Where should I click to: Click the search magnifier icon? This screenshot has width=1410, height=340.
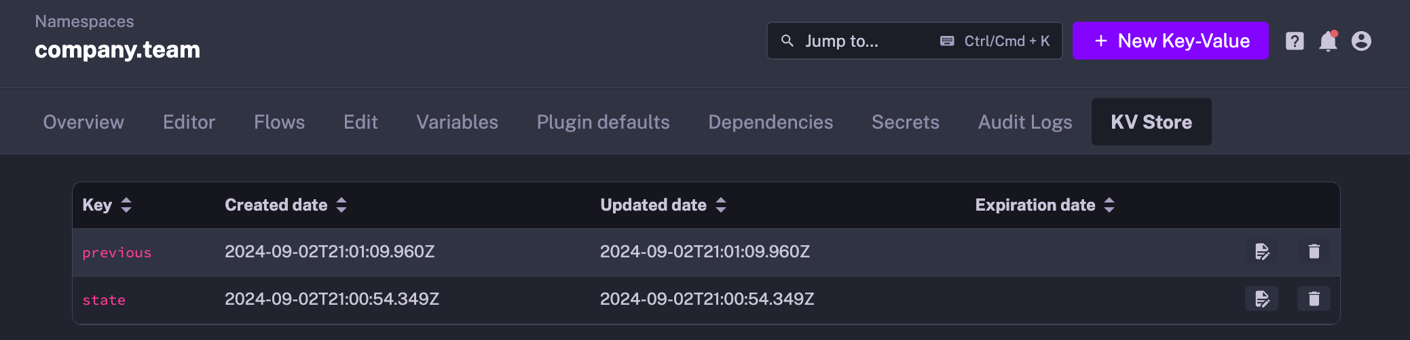(x=787, y=41)
